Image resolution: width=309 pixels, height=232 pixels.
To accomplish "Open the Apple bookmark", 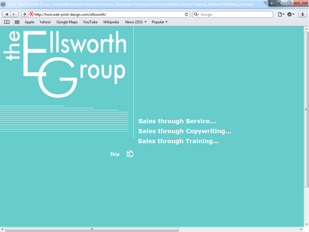I will pos(29,22).
